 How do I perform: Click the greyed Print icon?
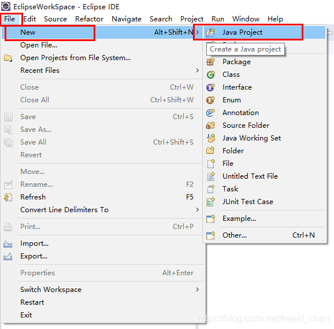(8, 227)
